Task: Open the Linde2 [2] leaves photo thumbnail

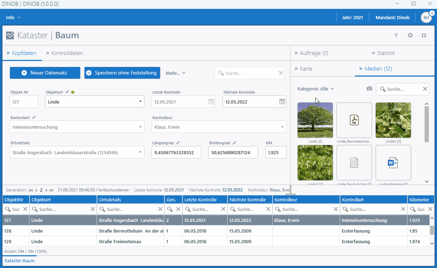Action: pyautogui.click(x=393, y=120)
